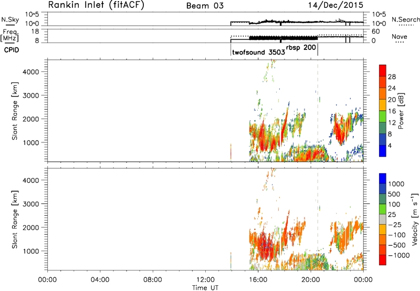Click the 'N.Sky' legend label

(10, 19)
